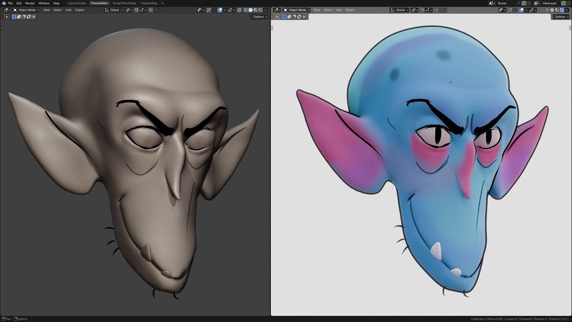Switch to the Presentation workspace tab
Screen dimensions: 572x322
(100, 3)
